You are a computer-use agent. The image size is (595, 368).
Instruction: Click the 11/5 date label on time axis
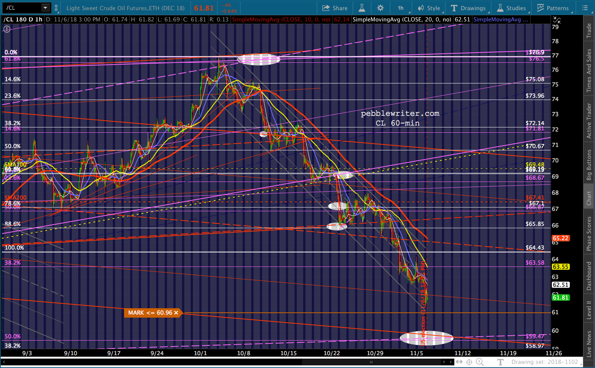click(x=417, y=353)
